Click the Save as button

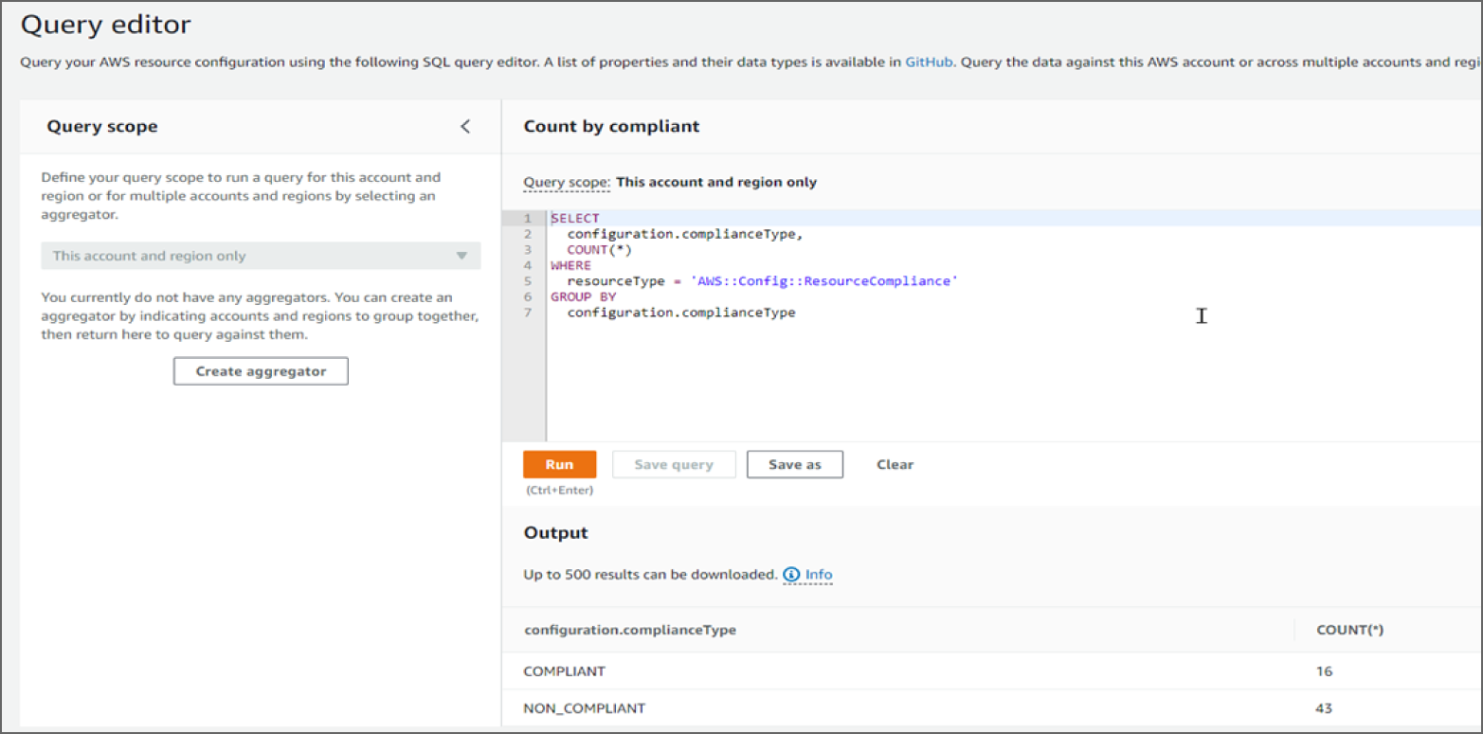coord(794,464)
